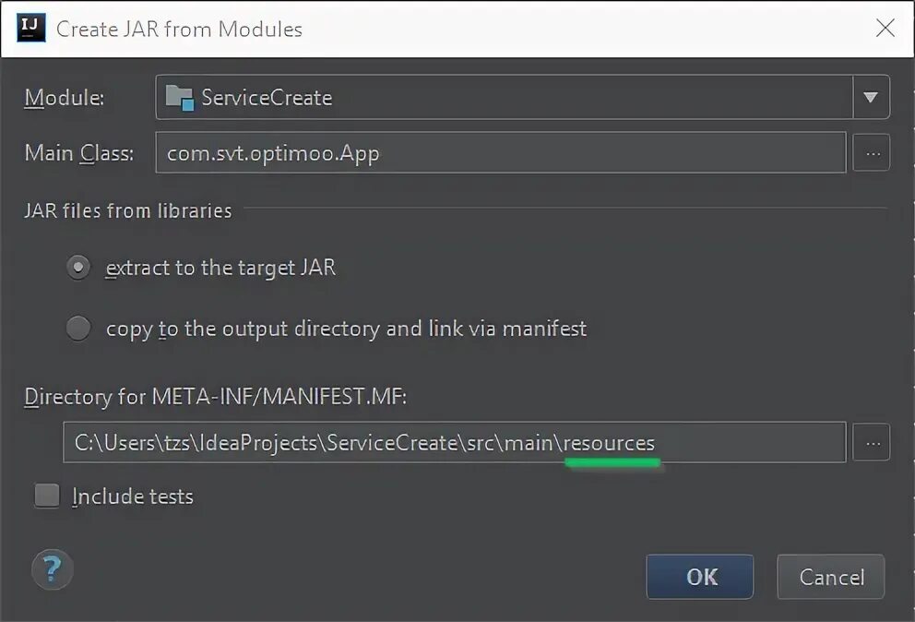The image size is (915, 622).
Task: Click the 'JAR files from libraries' section heading
Action: click(128, 210)
